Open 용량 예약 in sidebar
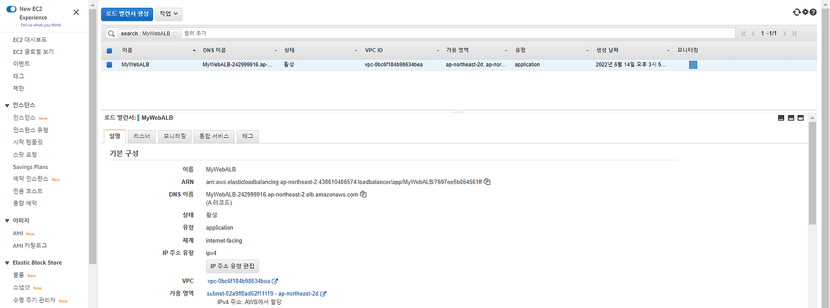 click(25, 203)
